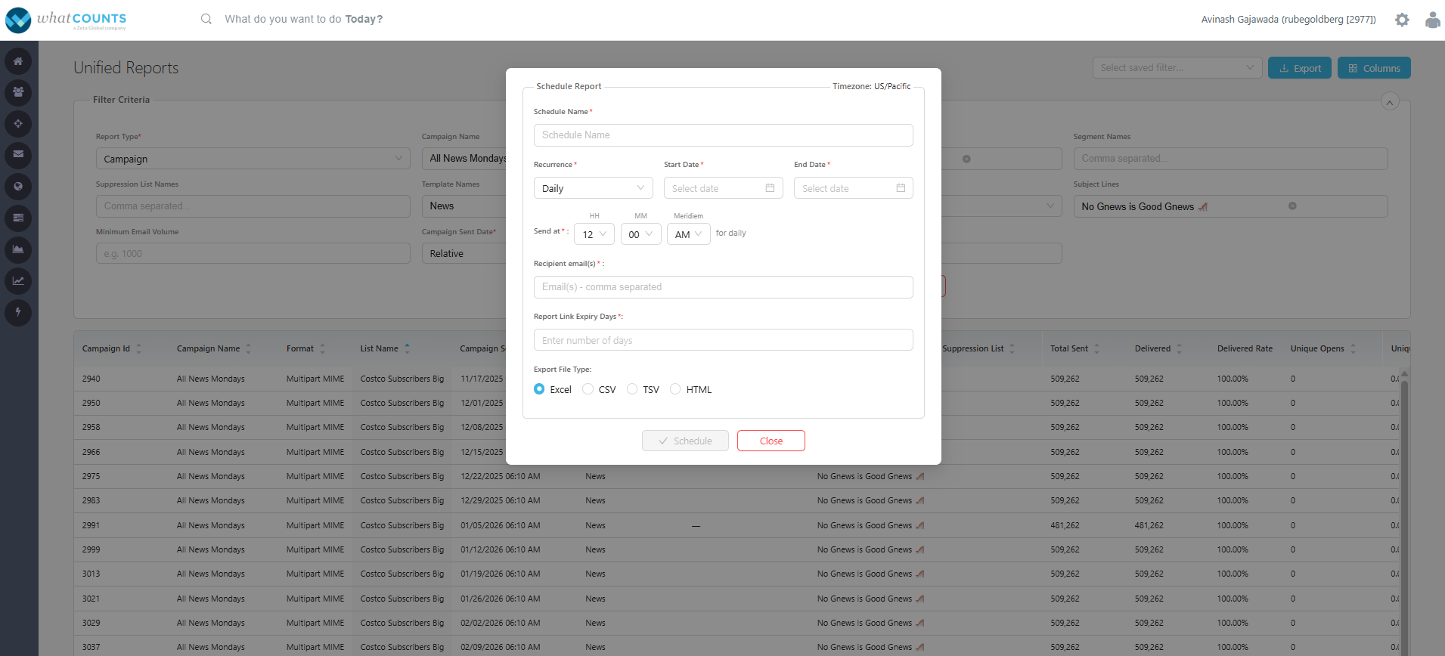Open the area chart icon in sidebar
The image size is (1445, 656).
click(18, 249)
